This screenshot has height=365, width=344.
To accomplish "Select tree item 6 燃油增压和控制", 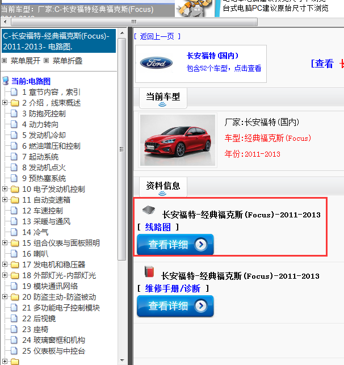I will click(51, 146).
